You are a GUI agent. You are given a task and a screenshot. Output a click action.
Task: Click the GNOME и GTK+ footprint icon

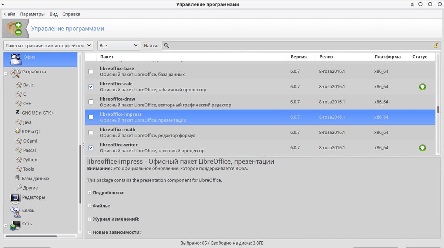coord(18,113)
